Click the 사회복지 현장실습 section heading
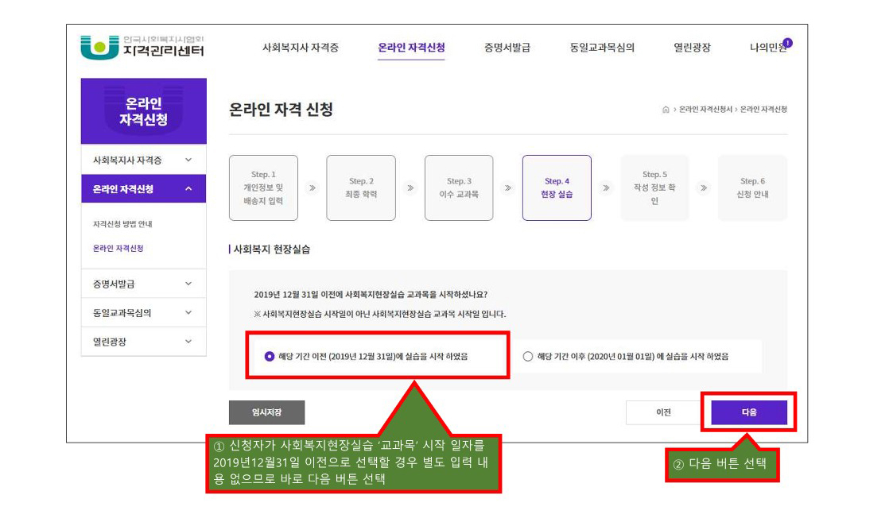Screen dimensions: 893x518 click(x=272, y=249)
